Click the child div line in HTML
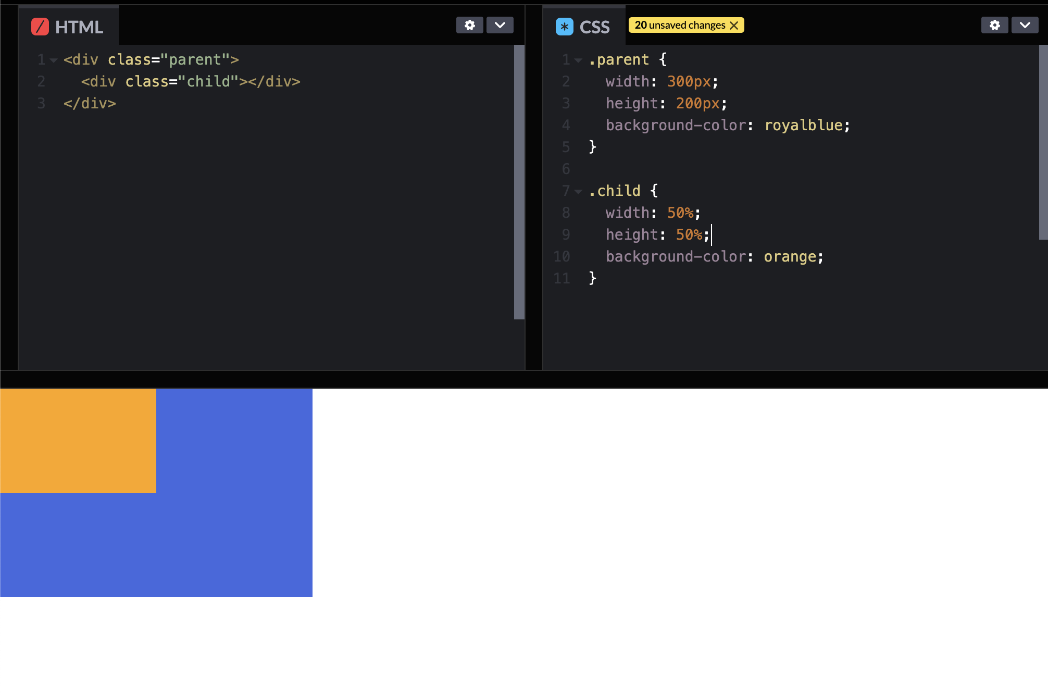Image resolution: width=1048 pixels, height=694 pixels. pos(190,82)
